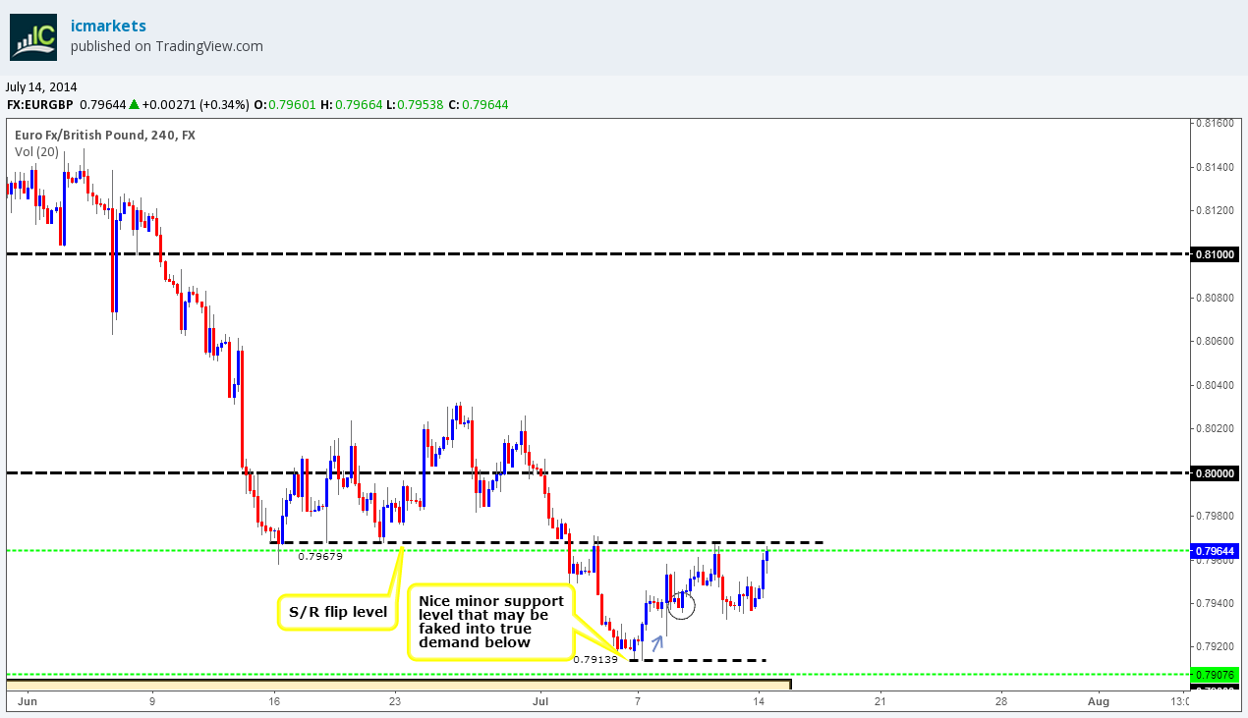Click the 0.80400 axis value
The height and width of the screenshot is (718, 1248).
pos(1216,385)
